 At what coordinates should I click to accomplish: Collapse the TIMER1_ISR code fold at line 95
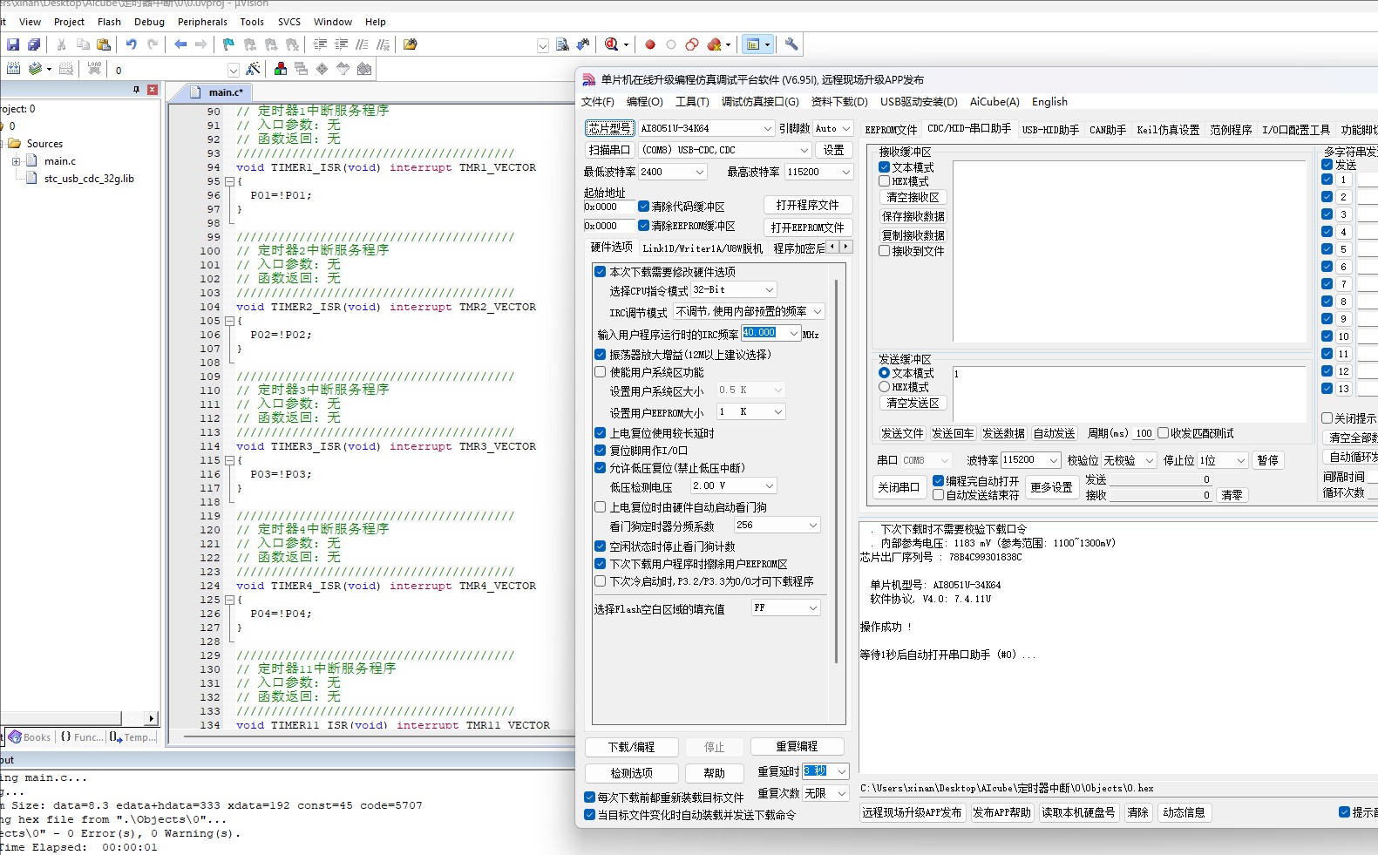tap(229, 181)
